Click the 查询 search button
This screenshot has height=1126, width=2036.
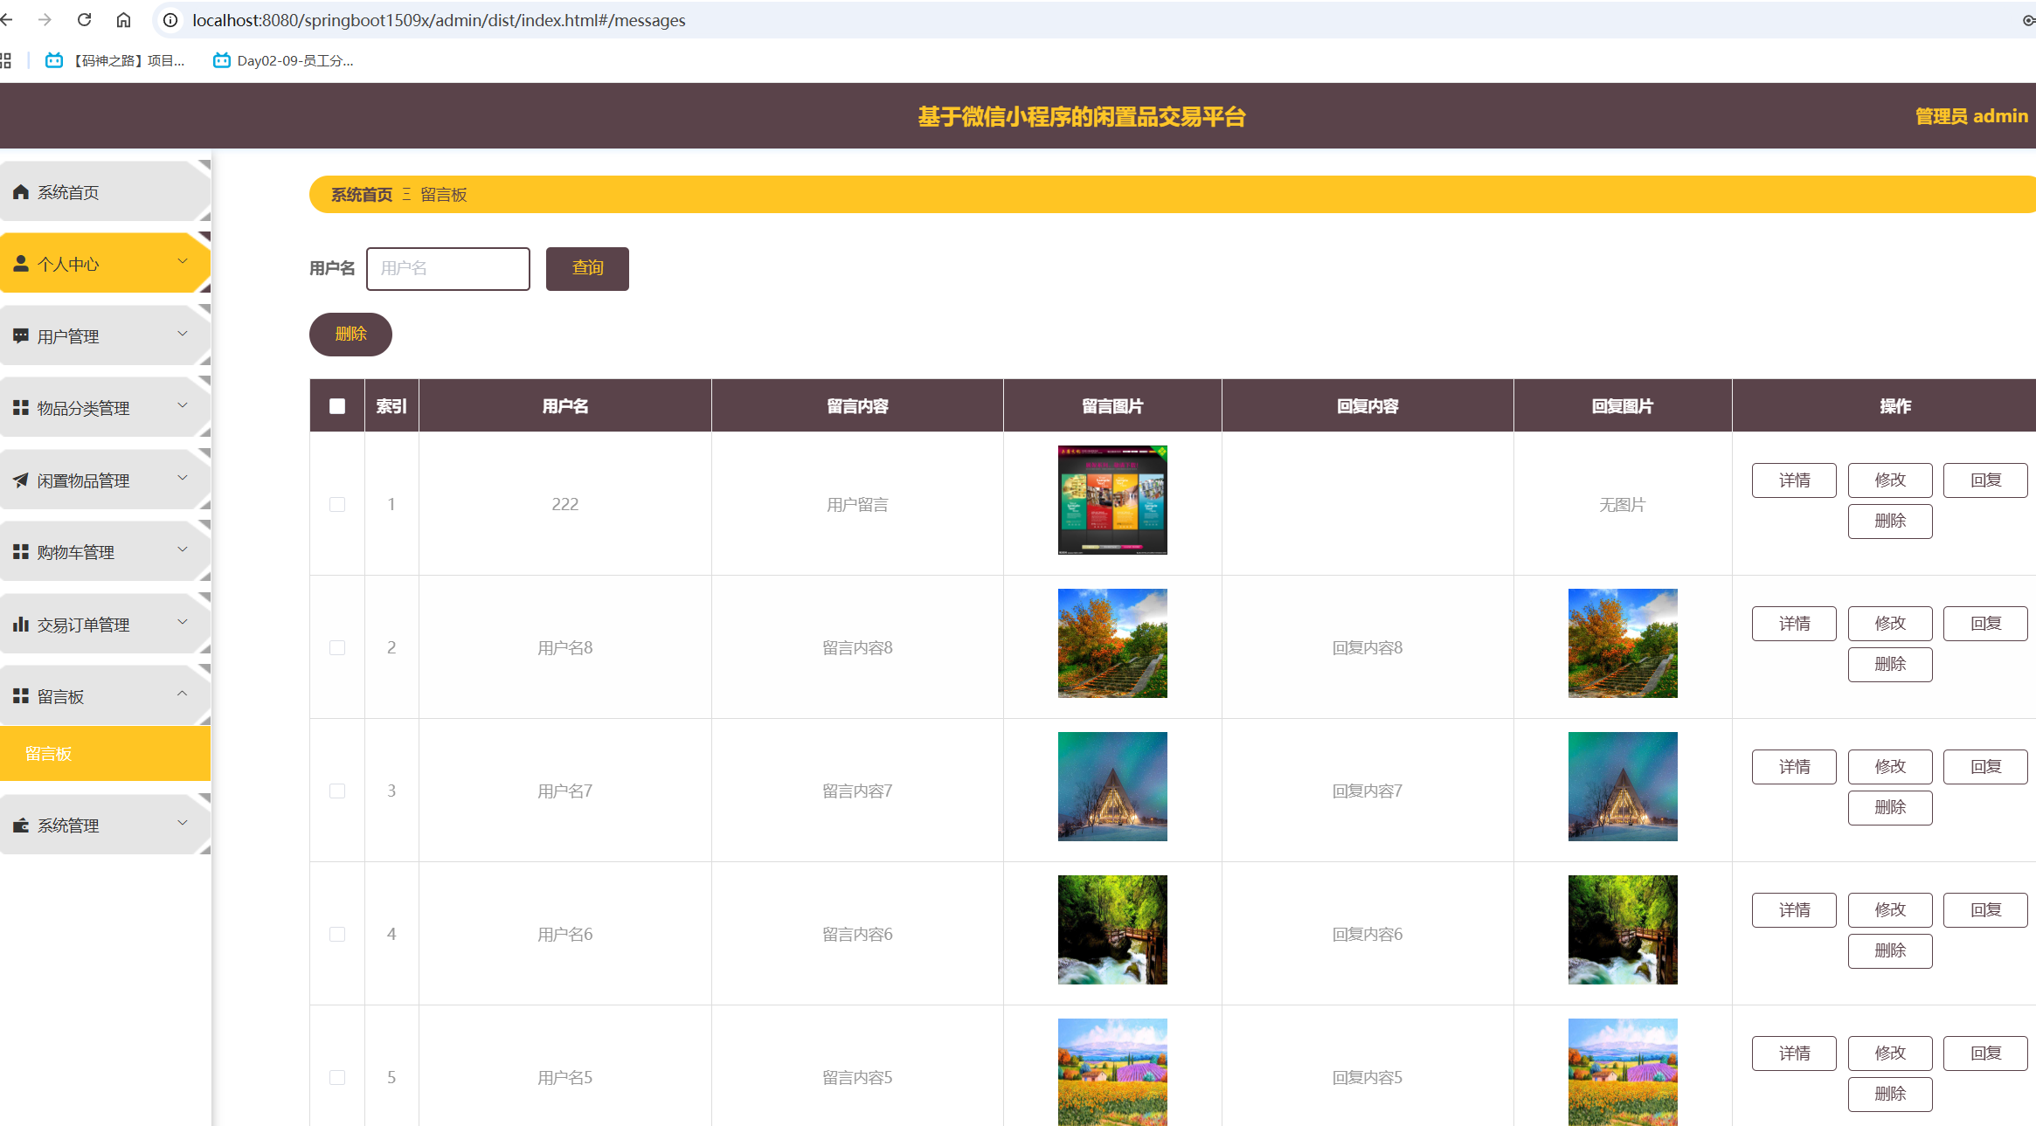[x=587, y=268]
